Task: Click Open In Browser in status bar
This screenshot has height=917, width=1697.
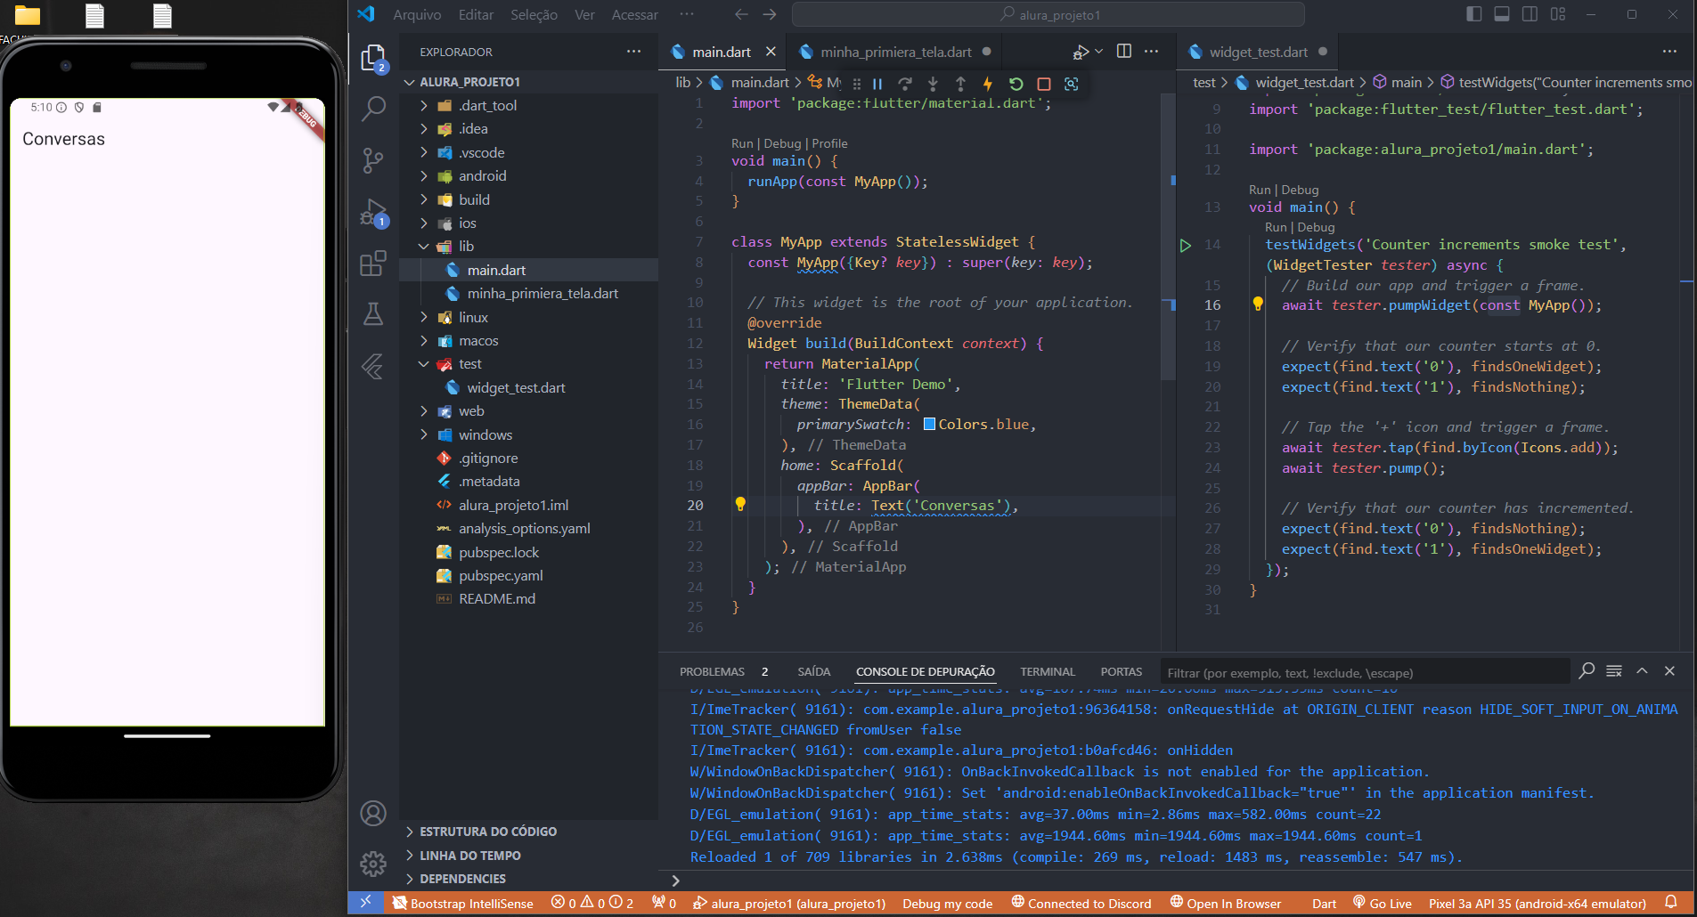Action: (1225, 903)
